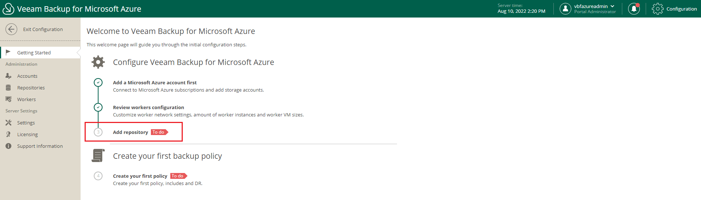Click the Server time Aug 10, 2022 value
The width and height of the screenshot is (701, 200).
(x=521, y=11)
